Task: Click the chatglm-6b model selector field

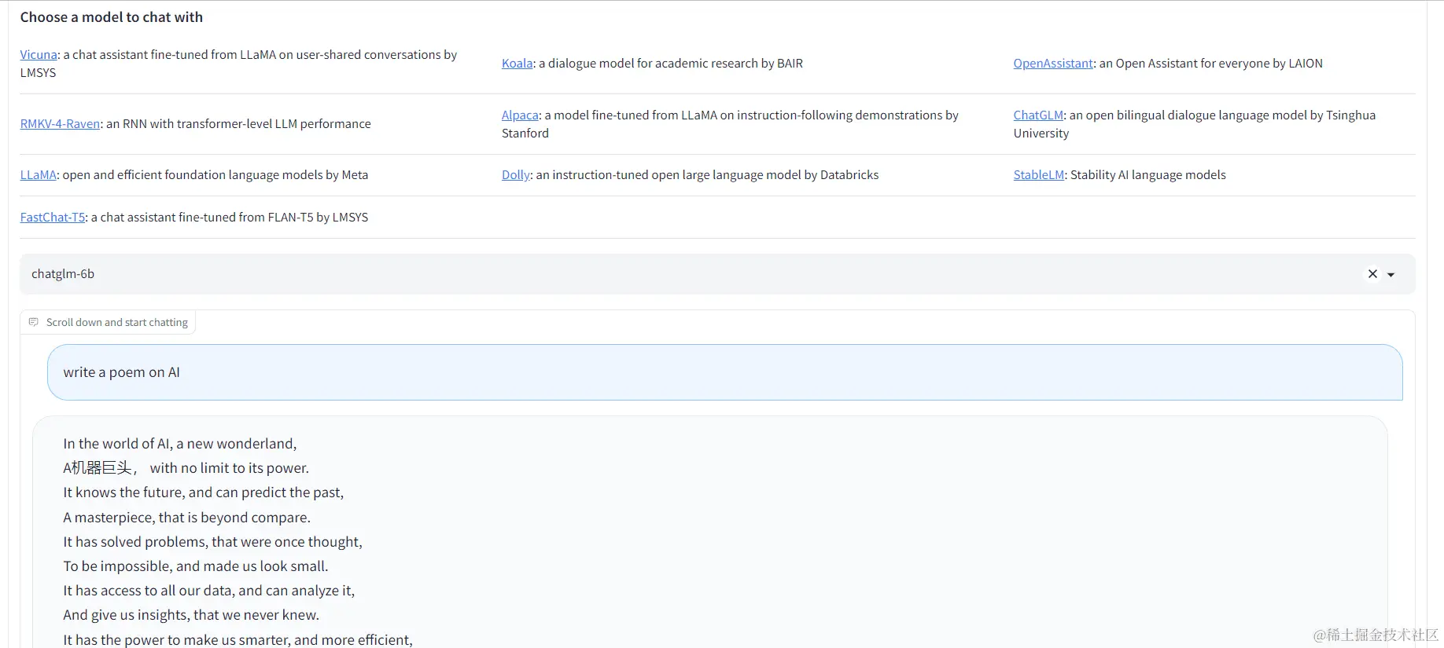Action: (717, 274)
